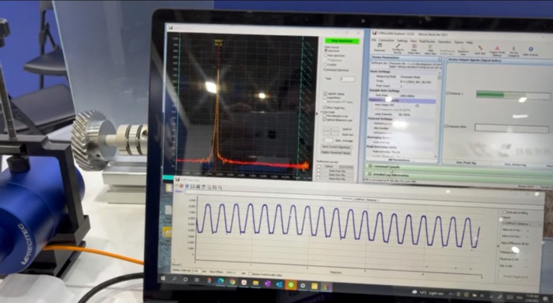Click the Zoom in button in the spectrum window
The width and height of the screenshot is (553, 303).
point(331,128)
